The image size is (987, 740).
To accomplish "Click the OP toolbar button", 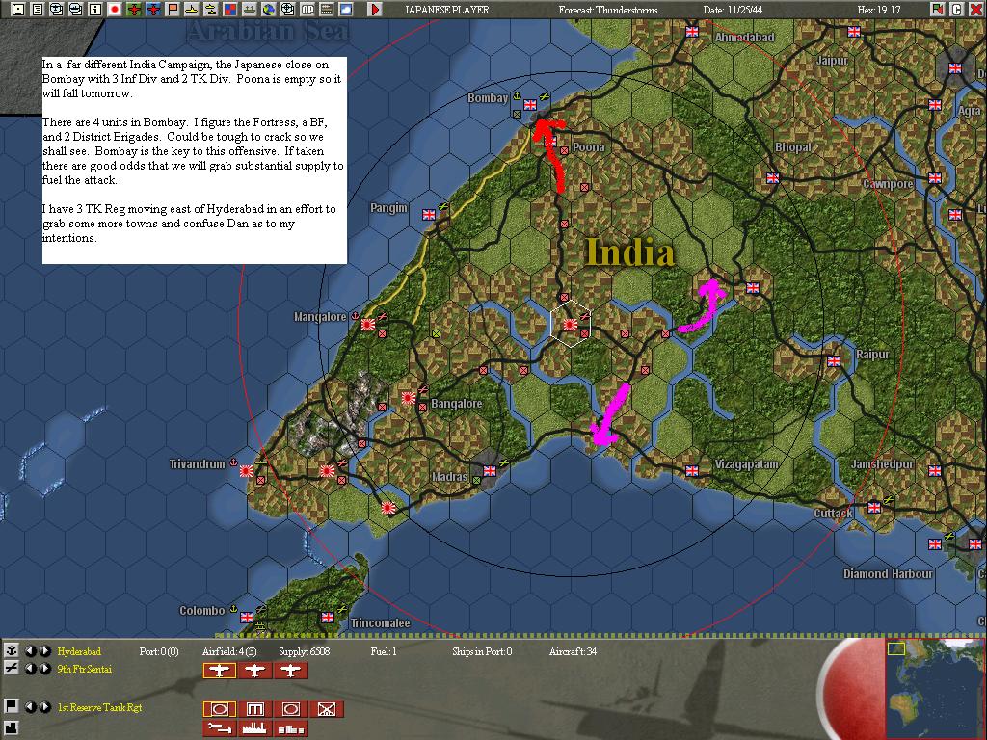I will [x=307, y=9].
